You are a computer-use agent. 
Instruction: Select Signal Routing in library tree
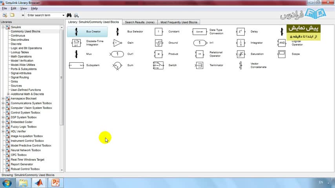coord(20,77)
